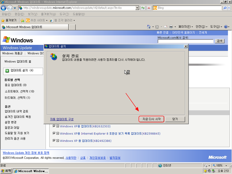
Task: Click the browser Back arrow button
Action: pyautogui.click(x=4, y=8)
